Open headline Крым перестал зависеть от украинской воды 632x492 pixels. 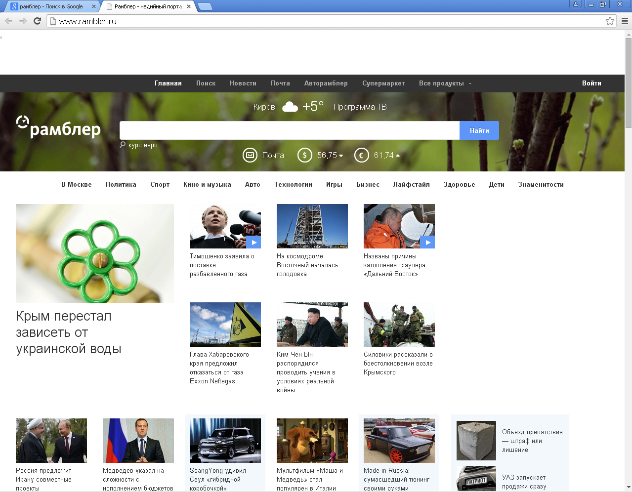[69, 332]
